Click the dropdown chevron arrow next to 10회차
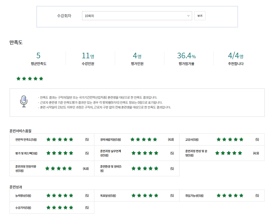273x215 pixels. [188, 16]
